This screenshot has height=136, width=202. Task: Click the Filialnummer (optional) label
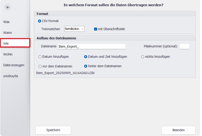(161, 46)
